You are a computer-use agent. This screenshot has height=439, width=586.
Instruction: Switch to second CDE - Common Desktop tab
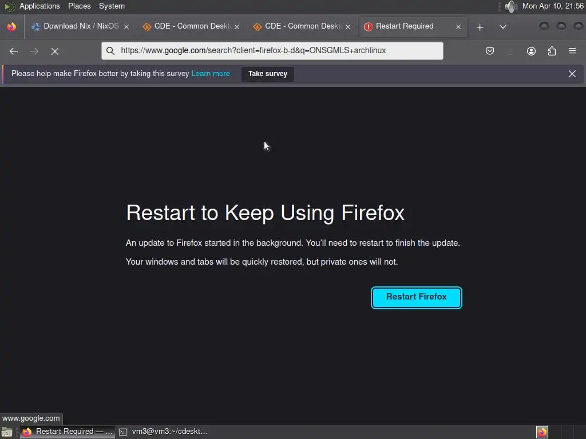[x=302, y=26]
